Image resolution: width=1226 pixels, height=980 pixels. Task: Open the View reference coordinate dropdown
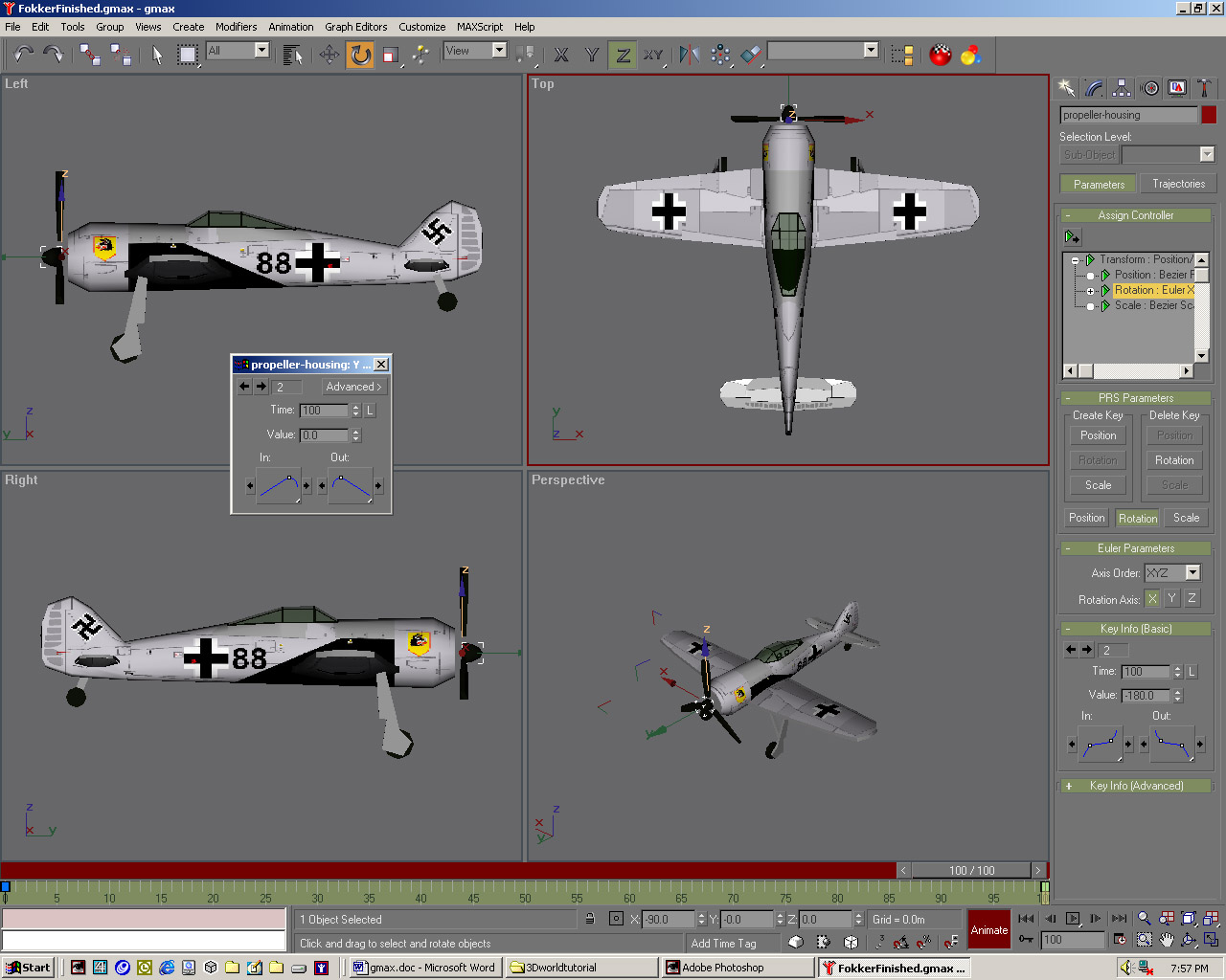click(x=499, y=51)
